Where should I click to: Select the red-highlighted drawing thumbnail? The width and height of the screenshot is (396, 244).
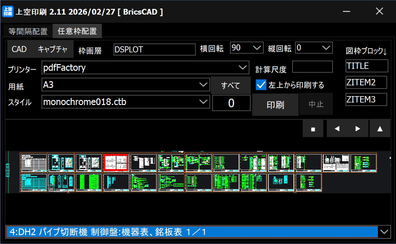(116, 163)
